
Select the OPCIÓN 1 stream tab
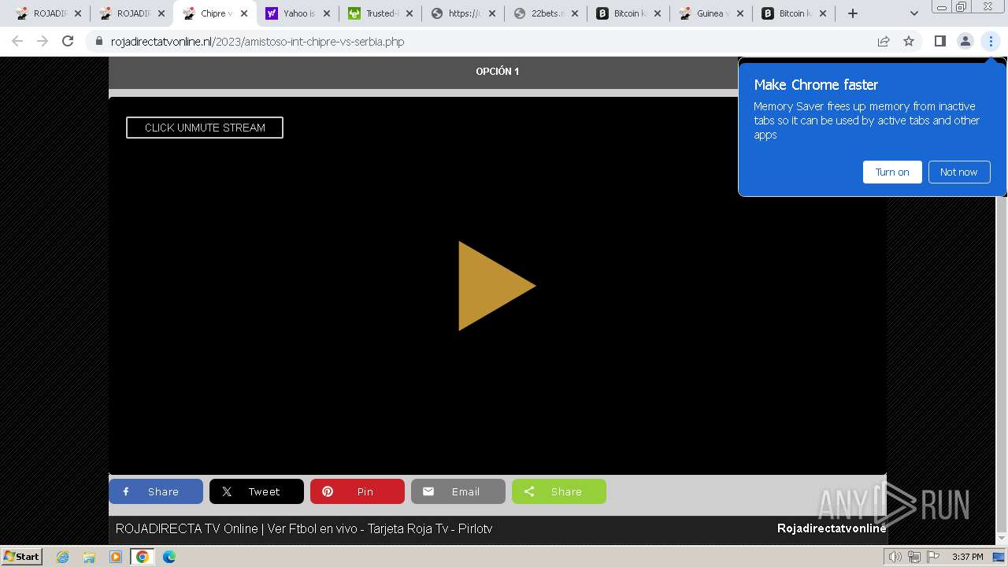coord(497,72)
